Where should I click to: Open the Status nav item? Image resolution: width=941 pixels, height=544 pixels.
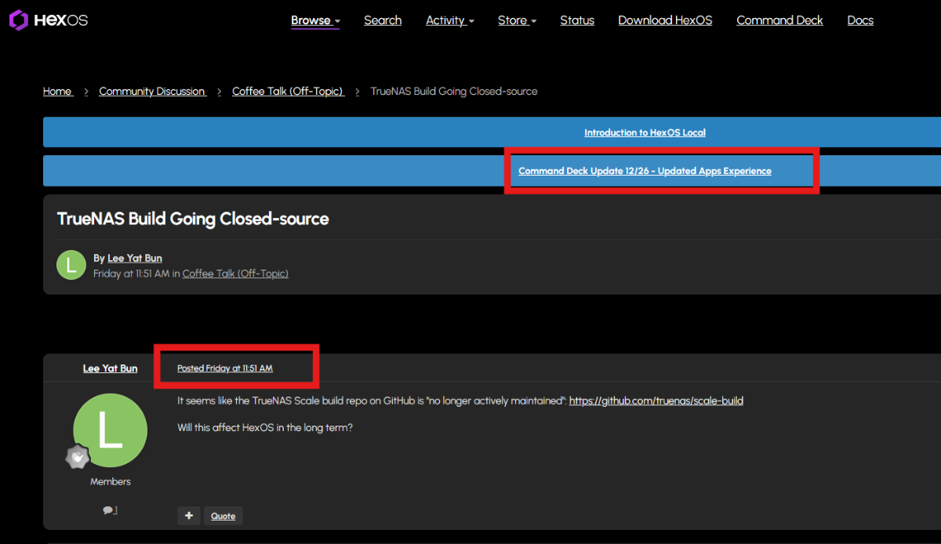(x=577, y=20)
